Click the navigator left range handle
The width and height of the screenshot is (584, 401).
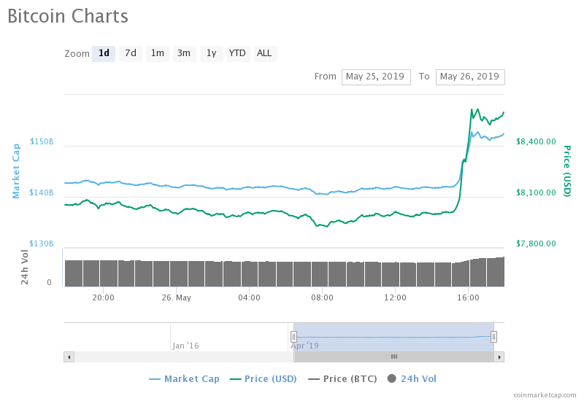[293, 337]
